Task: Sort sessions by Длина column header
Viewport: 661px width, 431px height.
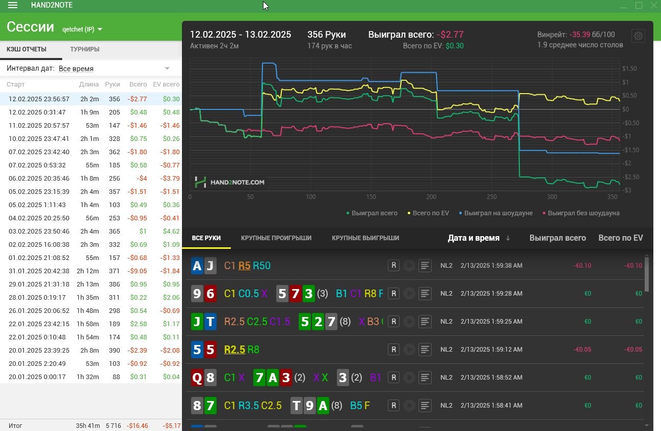Action: pyautogui.click(x=89, y=84)
